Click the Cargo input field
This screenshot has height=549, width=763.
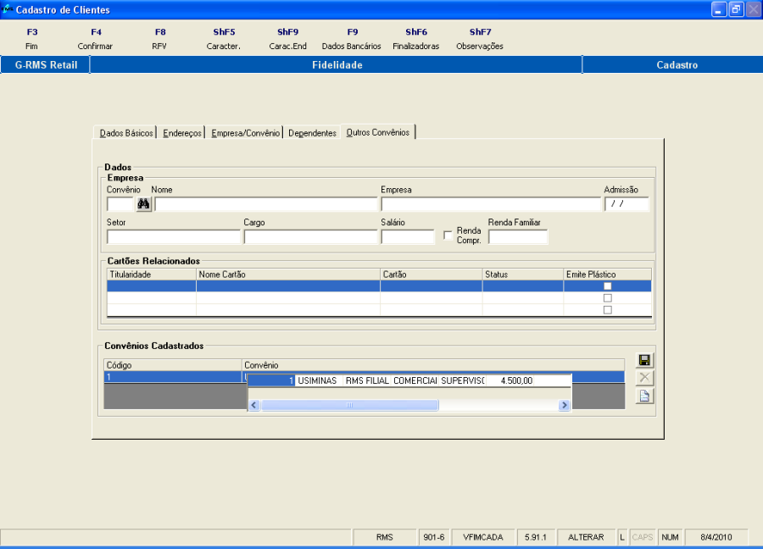coord(310,237)
